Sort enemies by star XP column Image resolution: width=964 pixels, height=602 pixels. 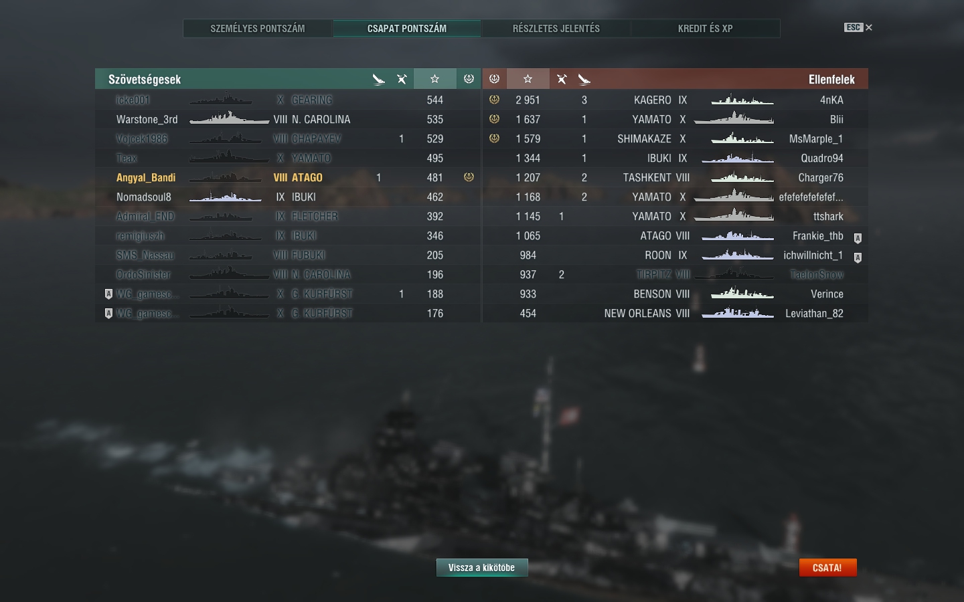point(528,79)
